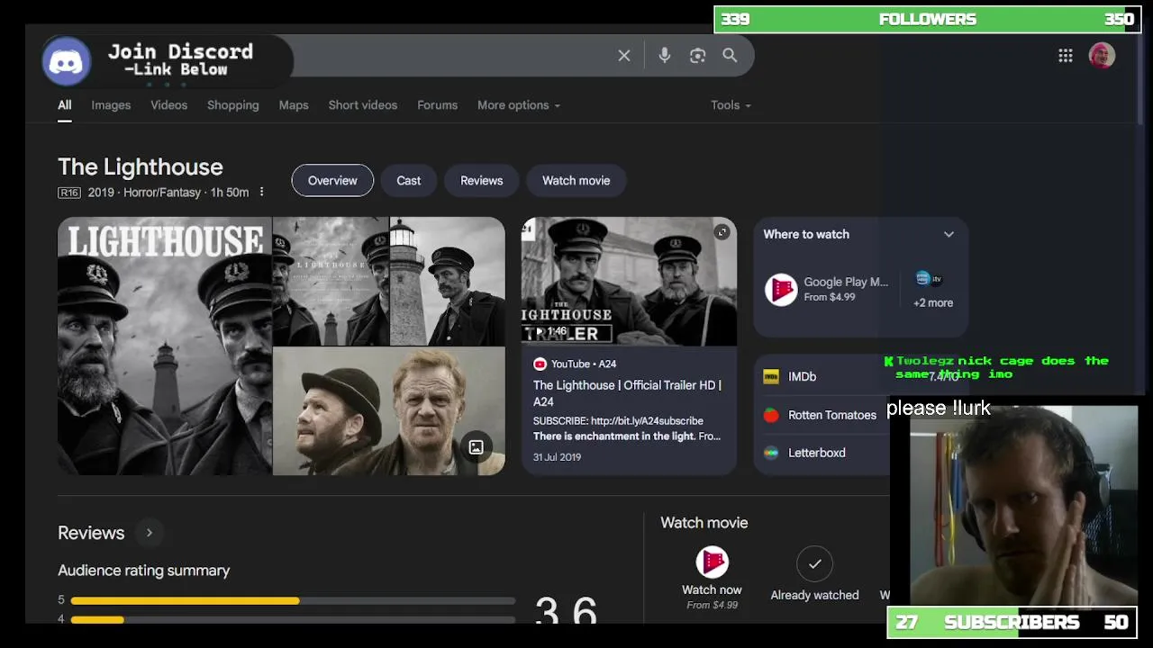Open the small movie poster with lighthouse artwork
1153x648 pixels.
click(331, 282)
